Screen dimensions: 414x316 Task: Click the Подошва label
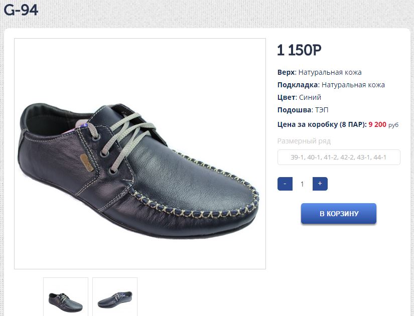click(x=295, y=110)
